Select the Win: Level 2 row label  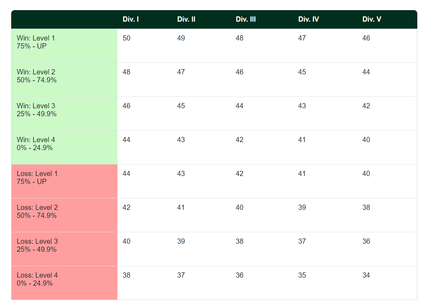(x=36, y=76)
